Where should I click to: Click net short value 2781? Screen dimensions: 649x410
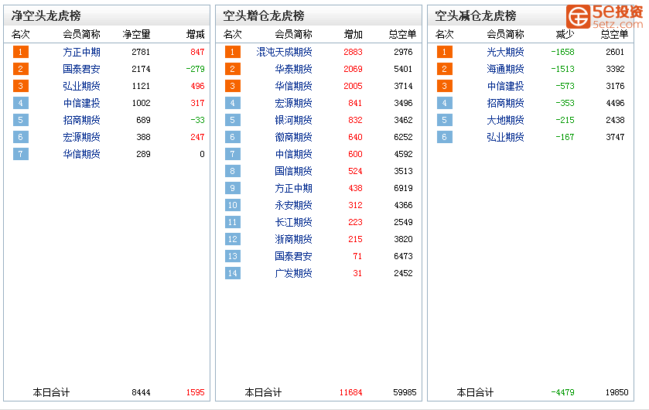(x=141, y=52)
